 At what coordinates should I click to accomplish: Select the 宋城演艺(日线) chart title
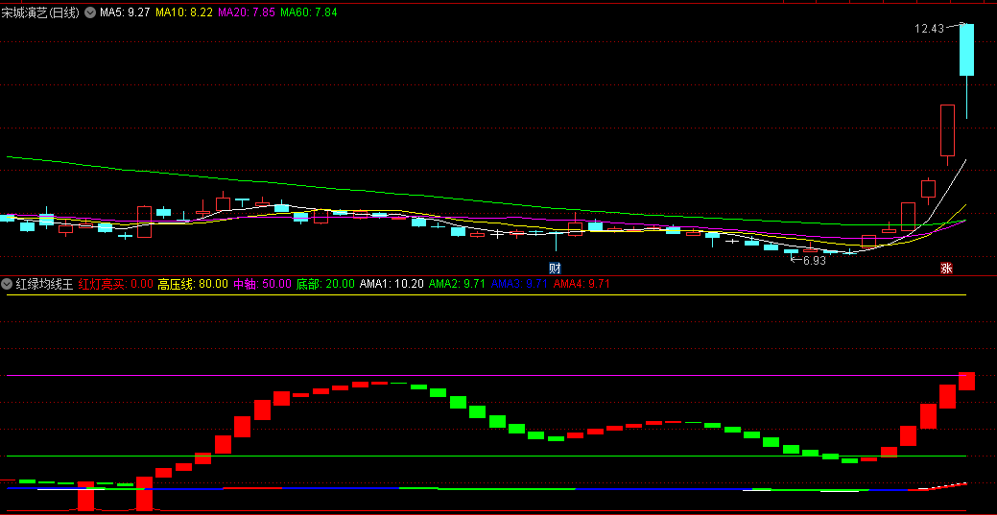[40, 12]
